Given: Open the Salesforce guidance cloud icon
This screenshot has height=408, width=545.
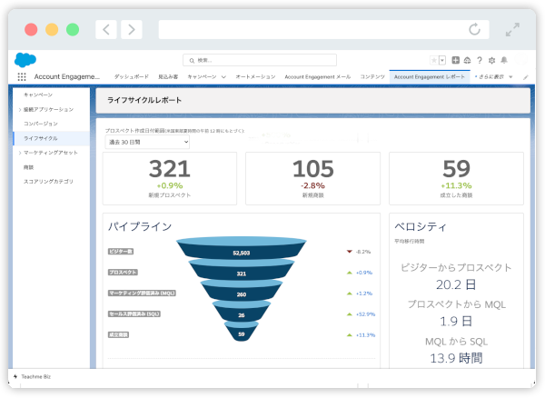Looking at the screenshot, I should (467, 60).
